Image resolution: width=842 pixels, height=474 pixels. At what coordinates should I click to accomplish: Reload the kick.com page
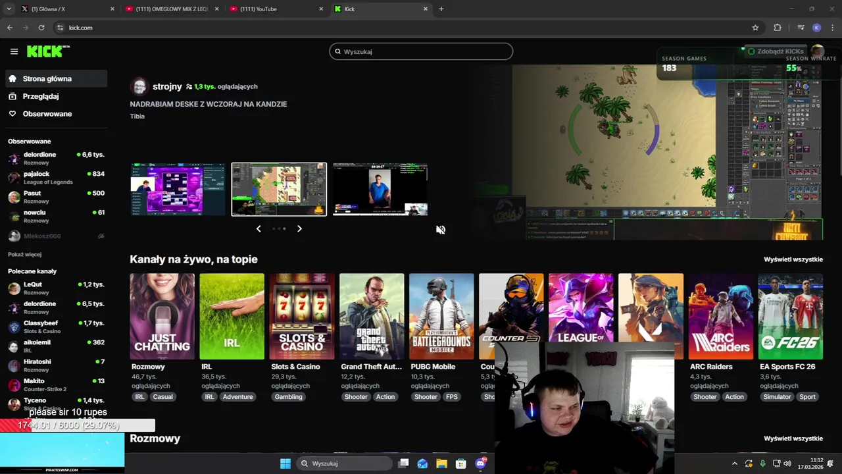pos(41,28)
